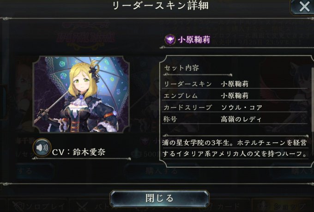314x212 pixels.
Task: Select the カードスリーブ ソウル・コア row
Action: pyautogui.click(x=235, y=108)
